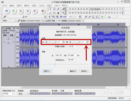This screenshot has height=101, width=131.
Task: Click the Paste icon in edit toolbar
Action: 57,17
